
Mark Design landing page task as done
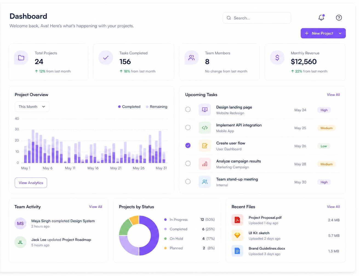click(188, 110)
